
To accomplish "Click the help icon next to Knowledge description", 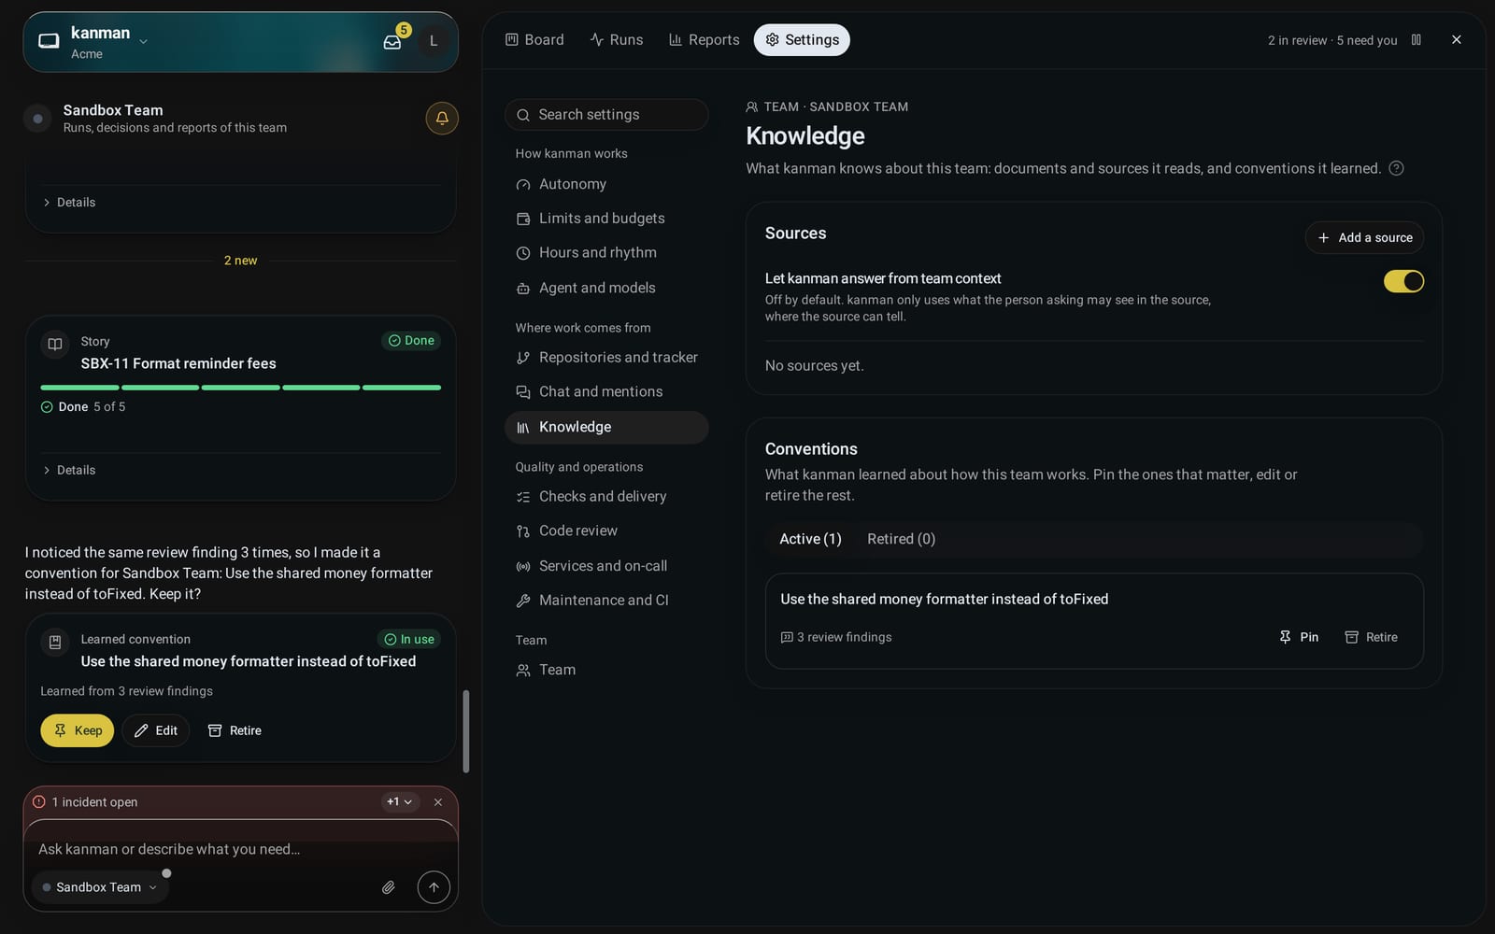I will tap(1396, 168).
